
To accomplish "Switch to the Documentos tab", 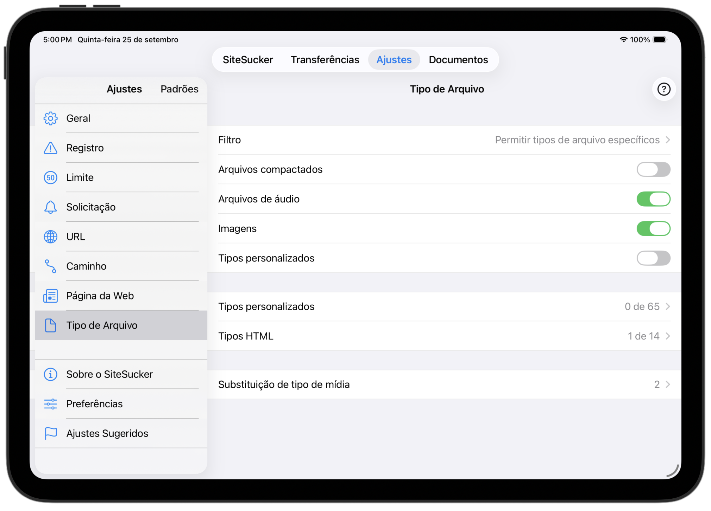I will pos(458,60).
